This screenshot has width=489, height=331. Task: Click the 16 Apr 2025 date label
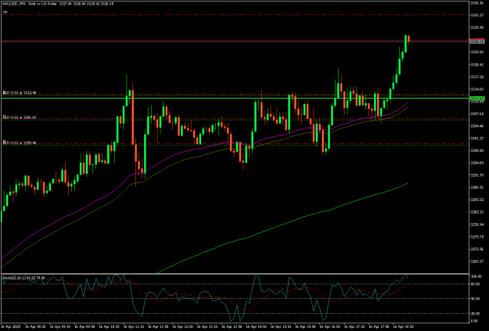(x=9, y=326)
